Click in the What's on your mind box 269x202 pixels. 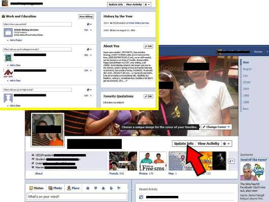click(76, 197)
